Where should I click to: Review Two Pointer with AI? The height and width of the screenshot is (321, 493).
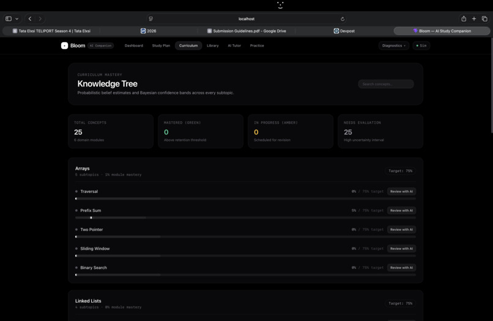pos(401,230)
